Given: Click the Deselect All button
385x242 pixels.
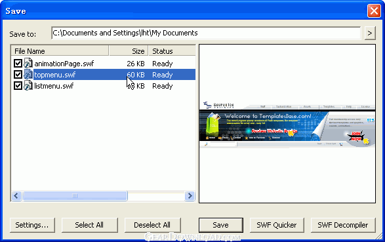Looking at the screenshot, I should point(152,225).
